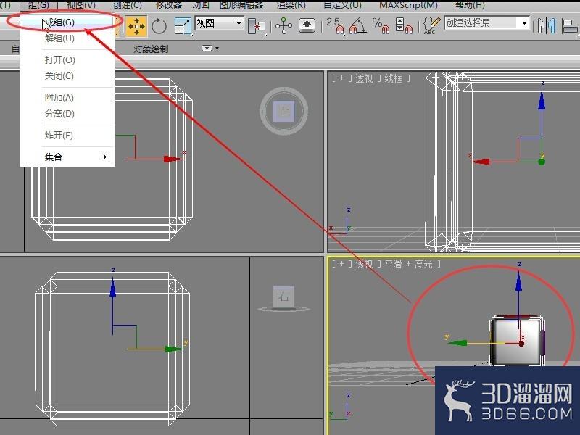Viewport: 580px width, 435px height.
Task: Open the MAXScript(M) menu
Action: [408, 5]
